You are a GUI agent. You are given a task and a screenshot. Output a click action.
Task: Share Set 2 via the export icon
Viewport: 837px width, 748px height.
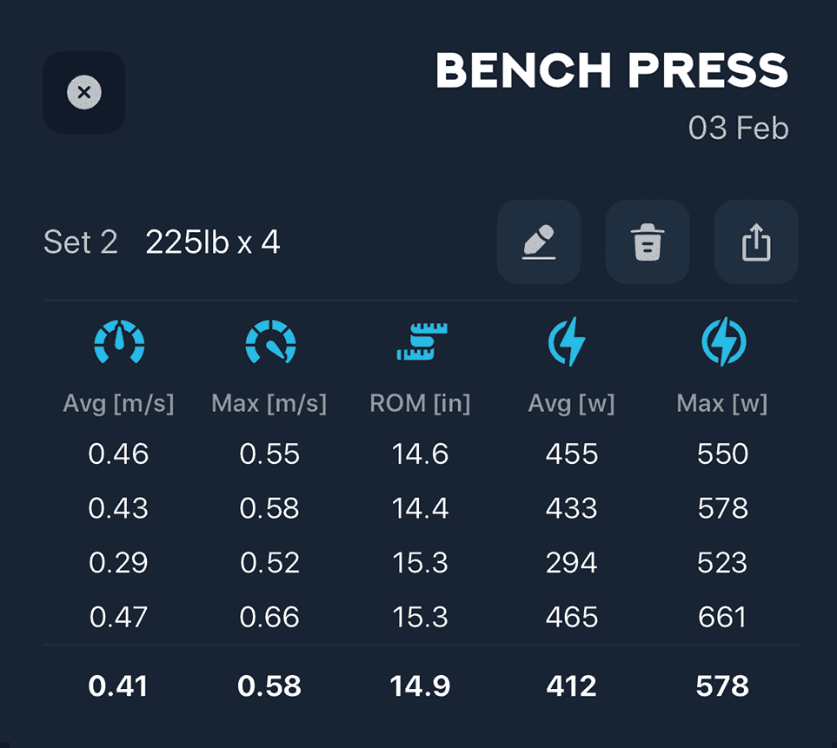(755, 242)
